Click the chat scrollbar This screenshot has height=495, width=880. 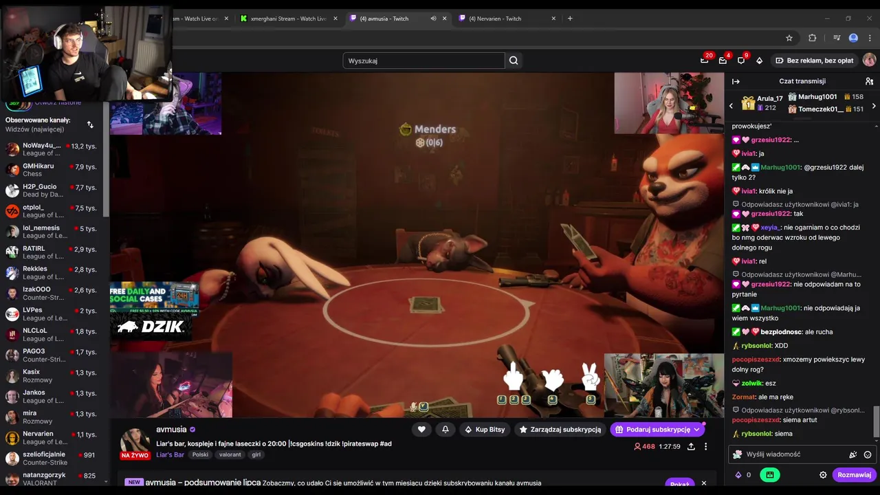(x=876, y=421)
